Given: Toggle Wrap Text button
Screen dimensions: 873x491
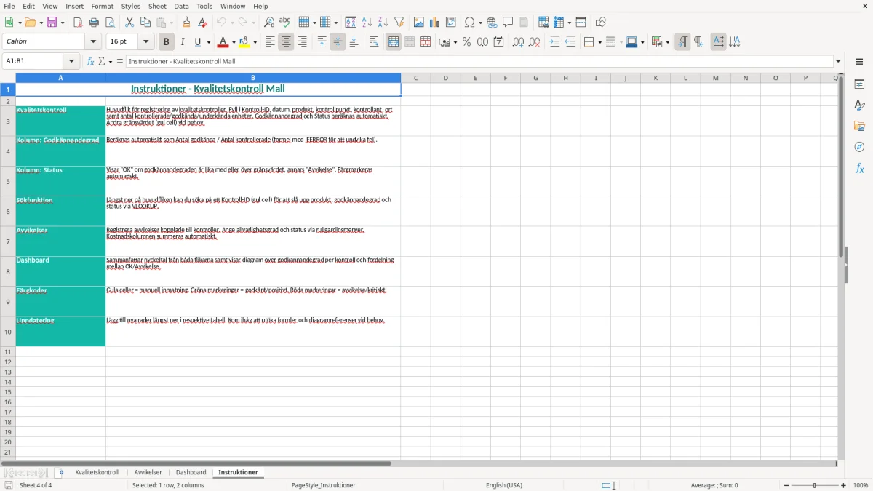Looking at the screenshot, I should pyautogui.click(x=374, y=42).
